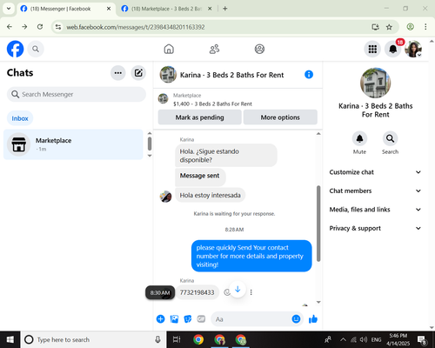Open Task View on the taskbar

(x=177, y=339)
